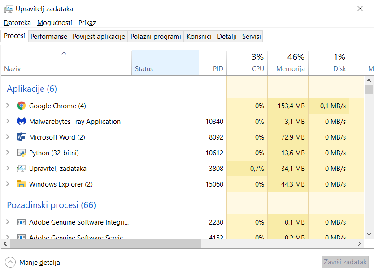Click the Windows Explorer folder icon
Image resolution: width=374 pixels, height=276 pixels.
21,184
